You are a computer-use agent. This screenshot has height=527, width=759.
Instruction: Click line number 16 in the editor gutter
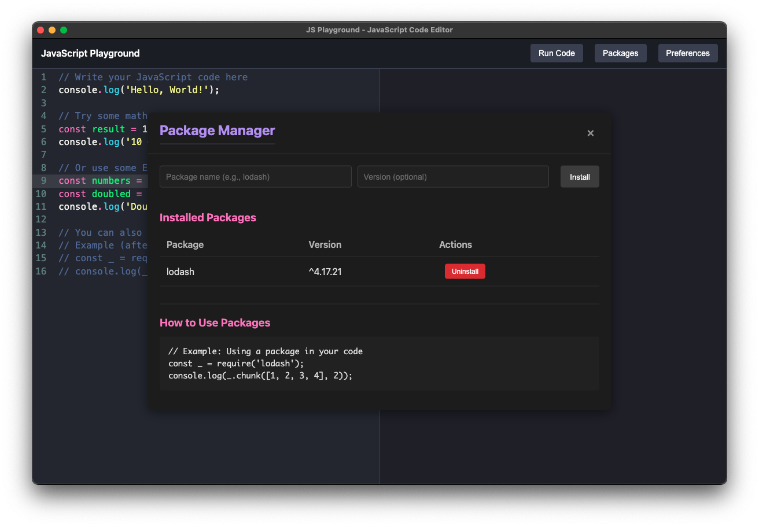40,272
